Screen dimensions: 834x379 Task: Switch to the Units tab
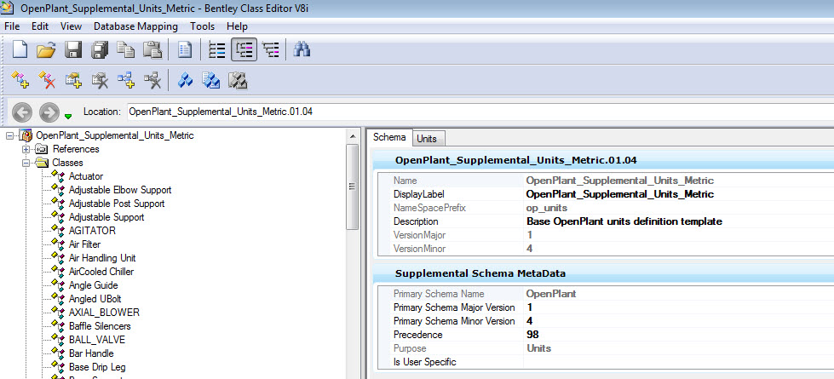[x=427, y=139]
